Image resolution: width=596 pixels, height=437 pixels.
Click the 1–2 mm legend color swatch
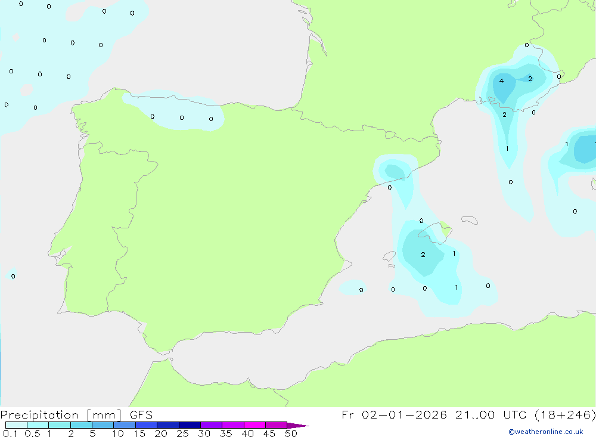coord(60,425)
